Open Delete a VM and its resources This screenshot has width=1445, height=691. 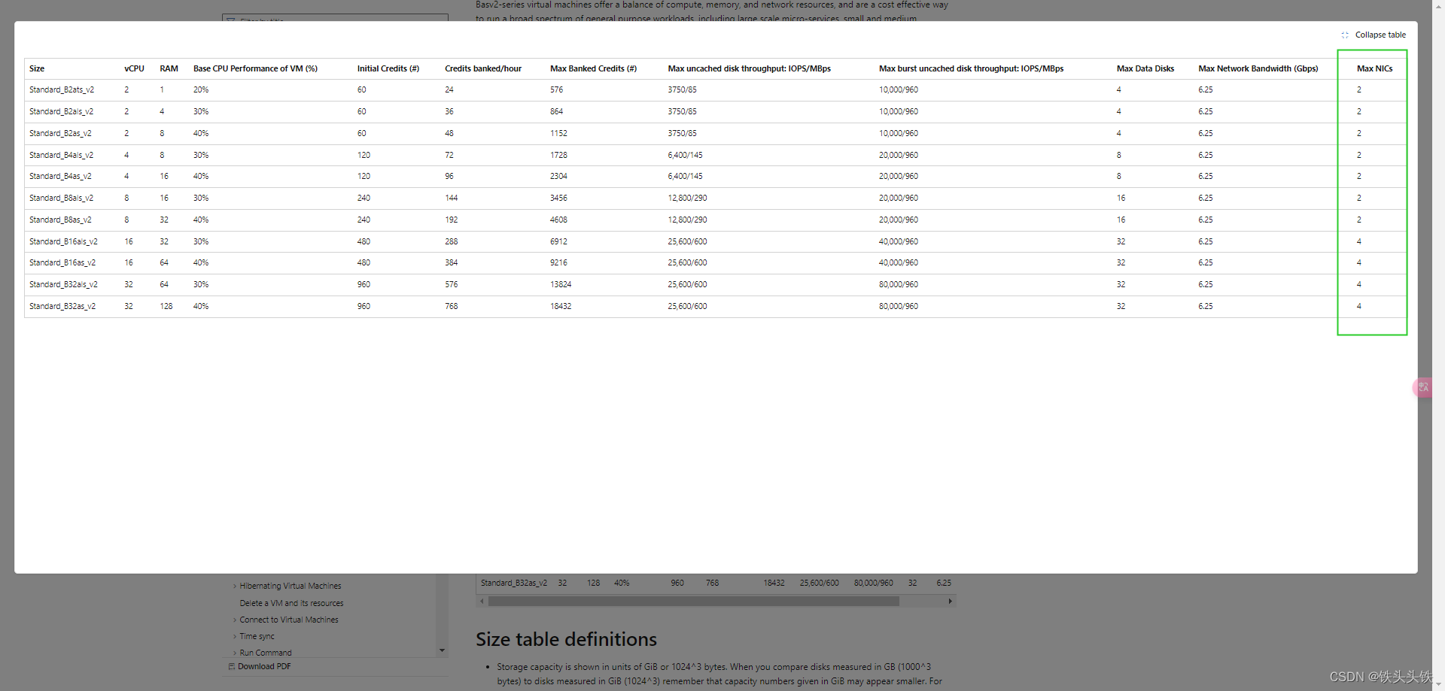(291, 603)
